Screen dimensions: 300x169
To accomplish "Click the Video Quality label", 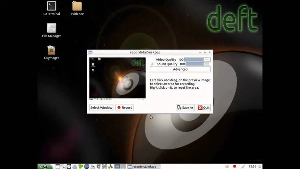I will [166, 60].
